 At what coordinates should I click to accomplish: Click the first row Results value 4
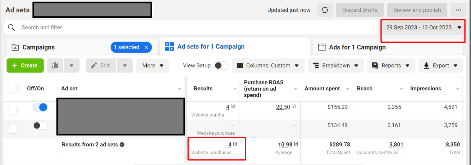coord(228,107)
